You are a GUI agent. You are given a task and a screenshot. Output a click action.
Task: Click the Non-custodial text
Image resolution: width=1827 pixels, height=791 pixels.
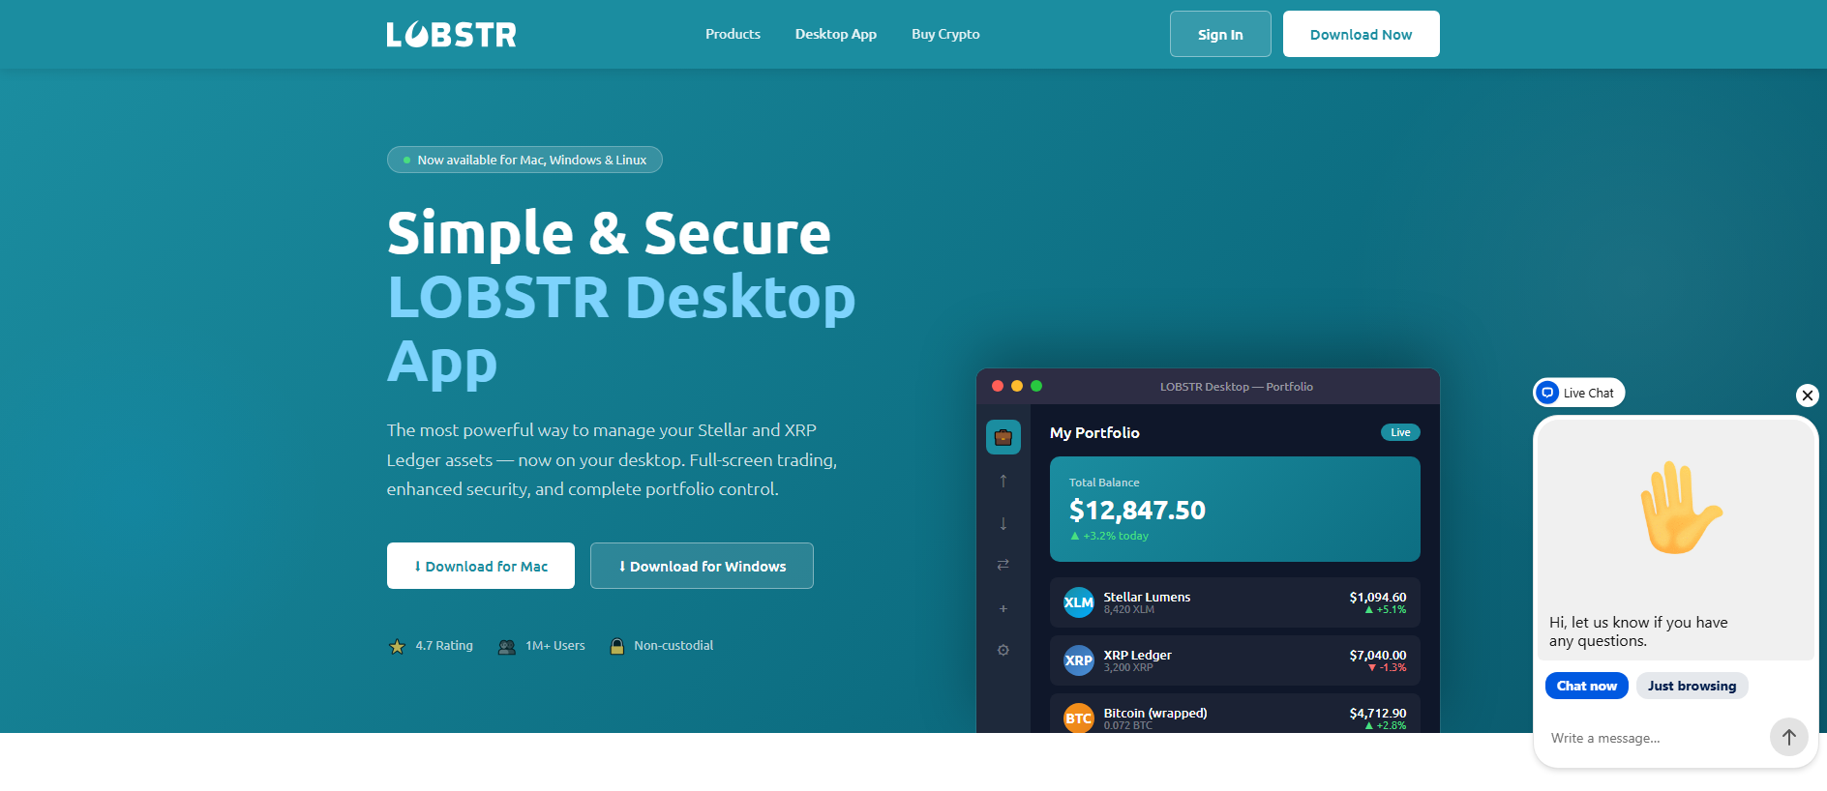point(674,645)
